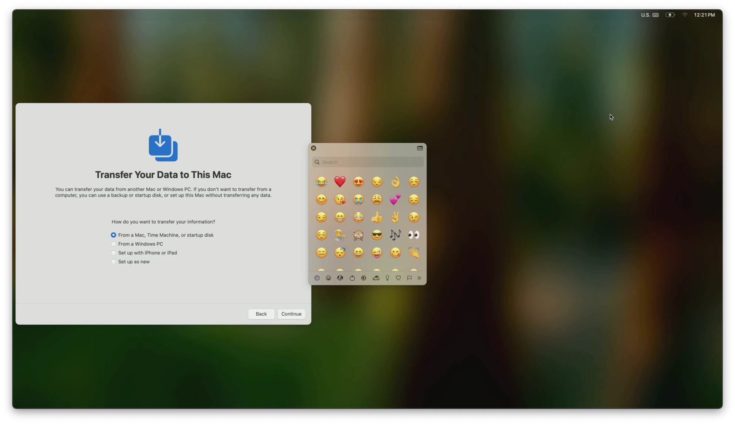Select the thumbs up emoji
This screenshot has height=424, width=735.
[377, 217]
